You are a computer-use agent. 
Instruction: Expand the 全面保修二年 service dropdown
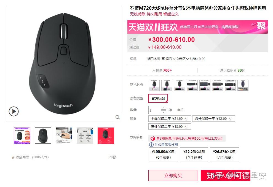pos(186,119)
